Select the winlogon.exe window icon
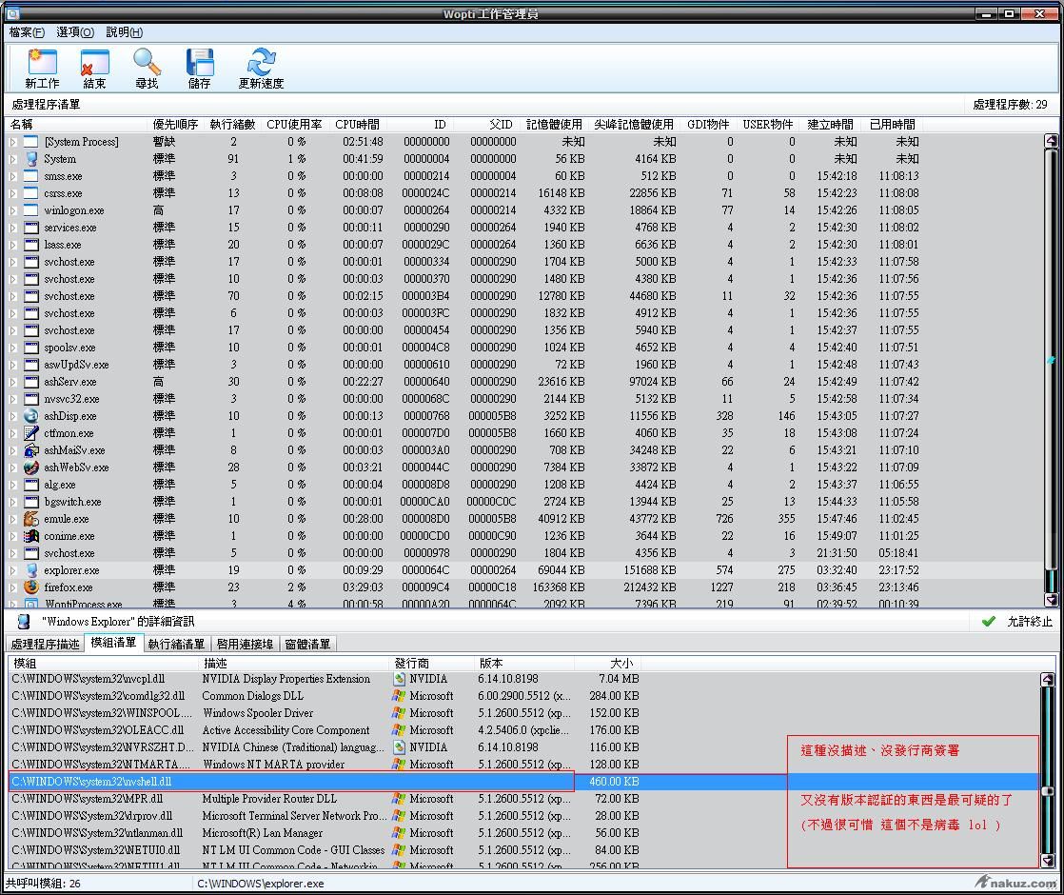1064x895 pixels. point(31,210)
